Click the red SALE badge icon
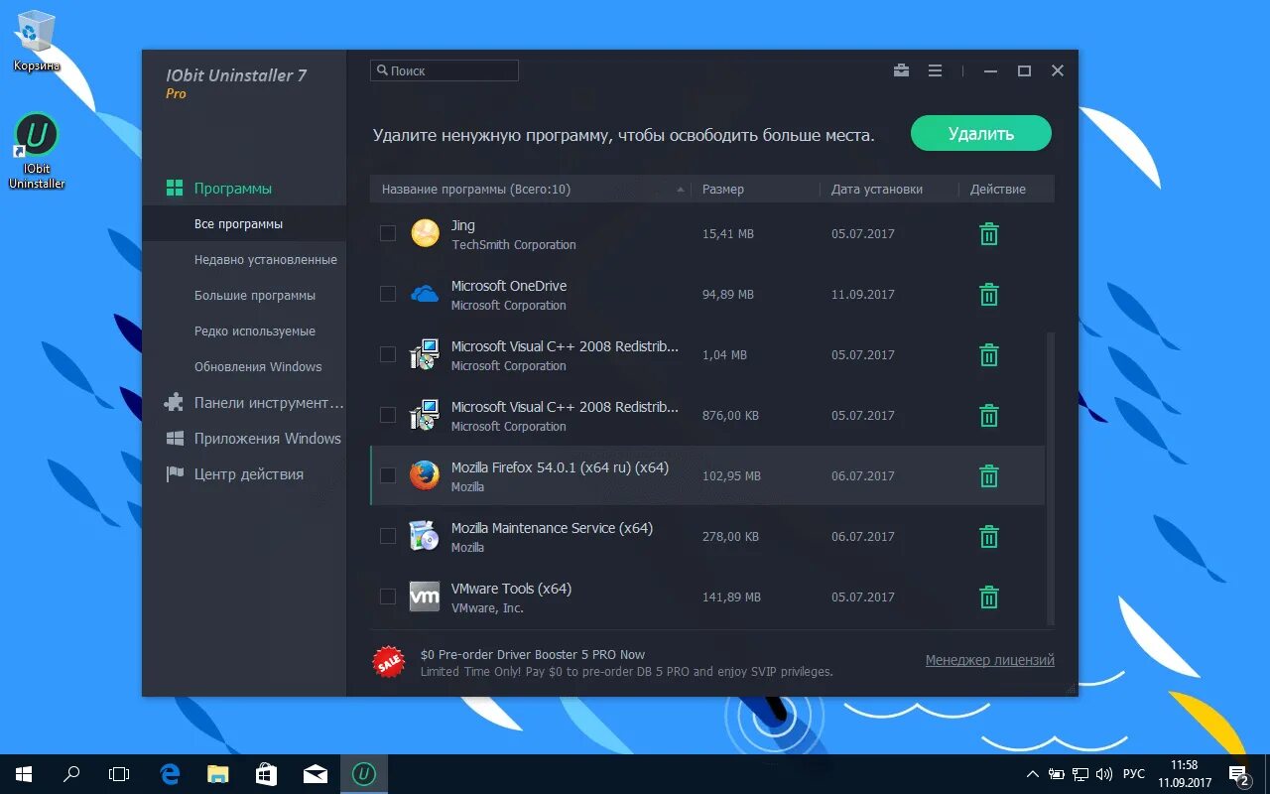This screenshot has width=1270, height=794. (x=388, y=662)
